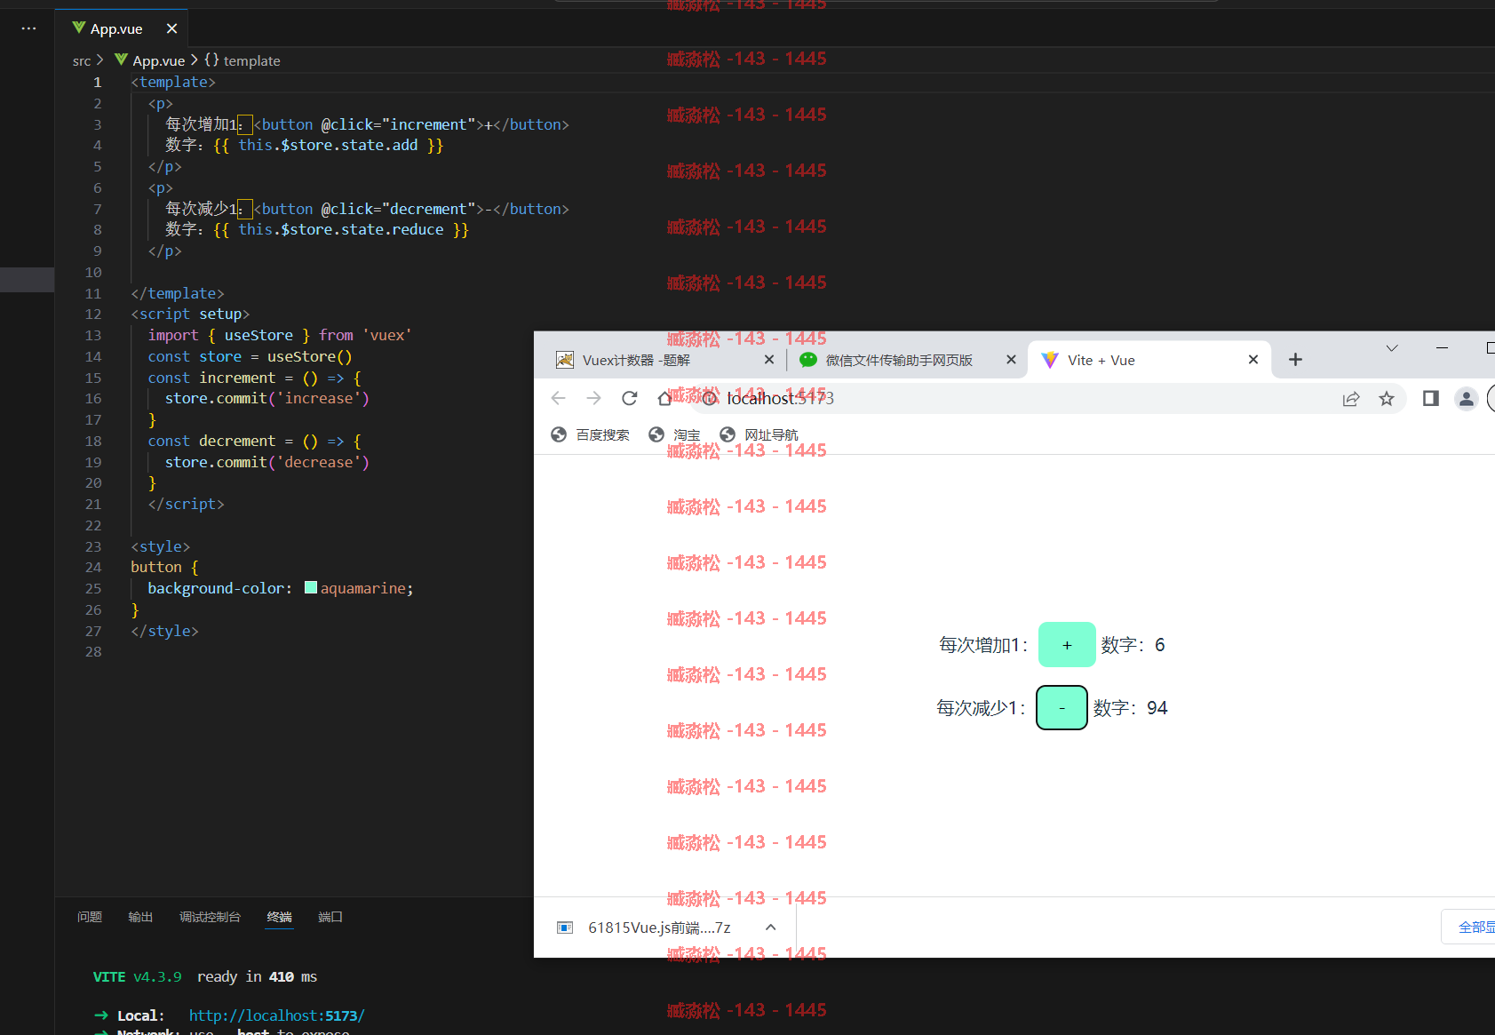The image size is (1495, 1035).
Task: Click the browser home icon
Action: click(664, 398)
